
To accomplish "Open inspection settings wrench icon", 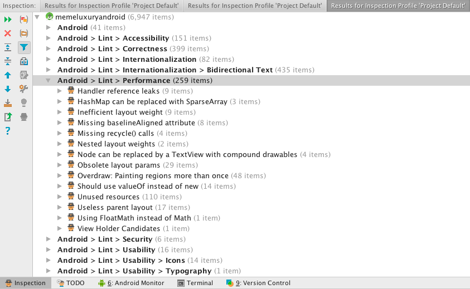I will point(23,89).
